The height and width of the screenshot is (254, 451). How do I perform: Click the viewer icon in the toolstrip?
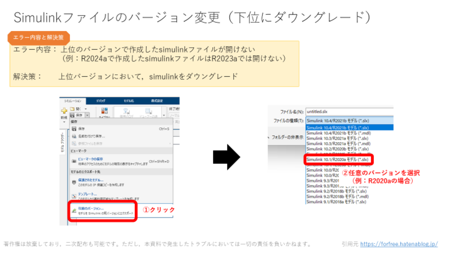pyautogui.click(x=148, y=111)
